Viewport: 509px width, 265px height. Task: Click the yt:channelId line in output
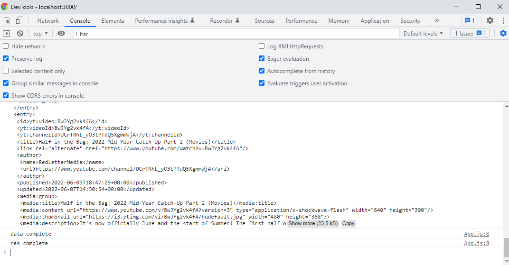[100, 135]
